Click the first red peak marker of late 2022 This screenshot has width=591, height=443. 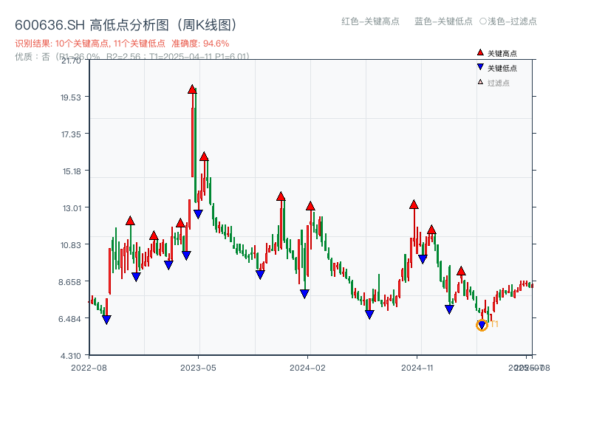click(131, 220)
